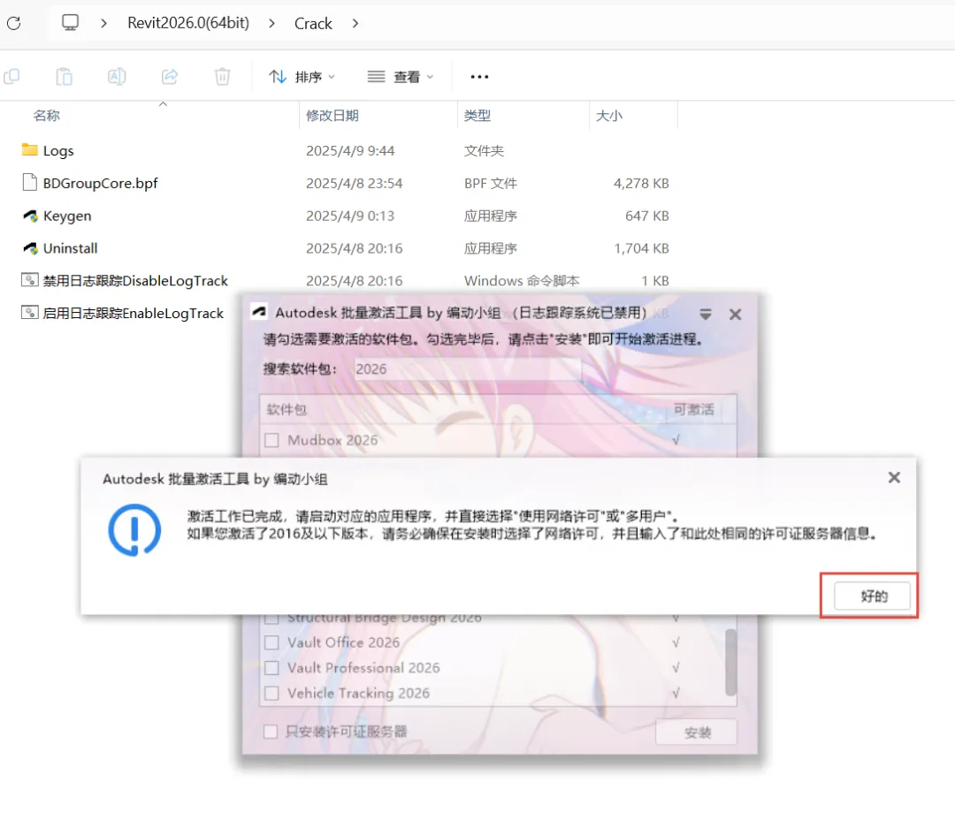The width and height of the screenshot is (955, 820).
Task: Select the 禁用日志跟踪DisableLogTrack script icon
Action: [30, 280]
